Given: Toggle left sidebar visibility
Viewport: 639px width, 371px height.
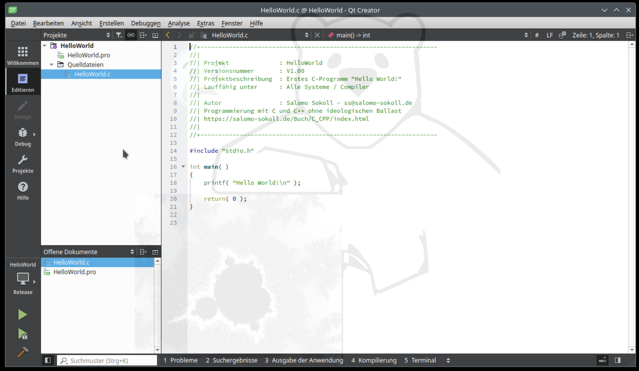Looking at the screenshot, I should click(48, 360).
